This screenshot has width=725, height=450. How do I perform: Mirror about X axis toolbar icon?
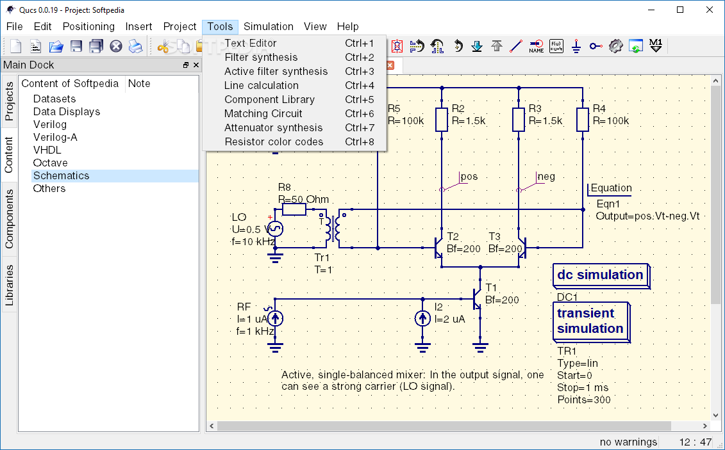pos(417,46)
